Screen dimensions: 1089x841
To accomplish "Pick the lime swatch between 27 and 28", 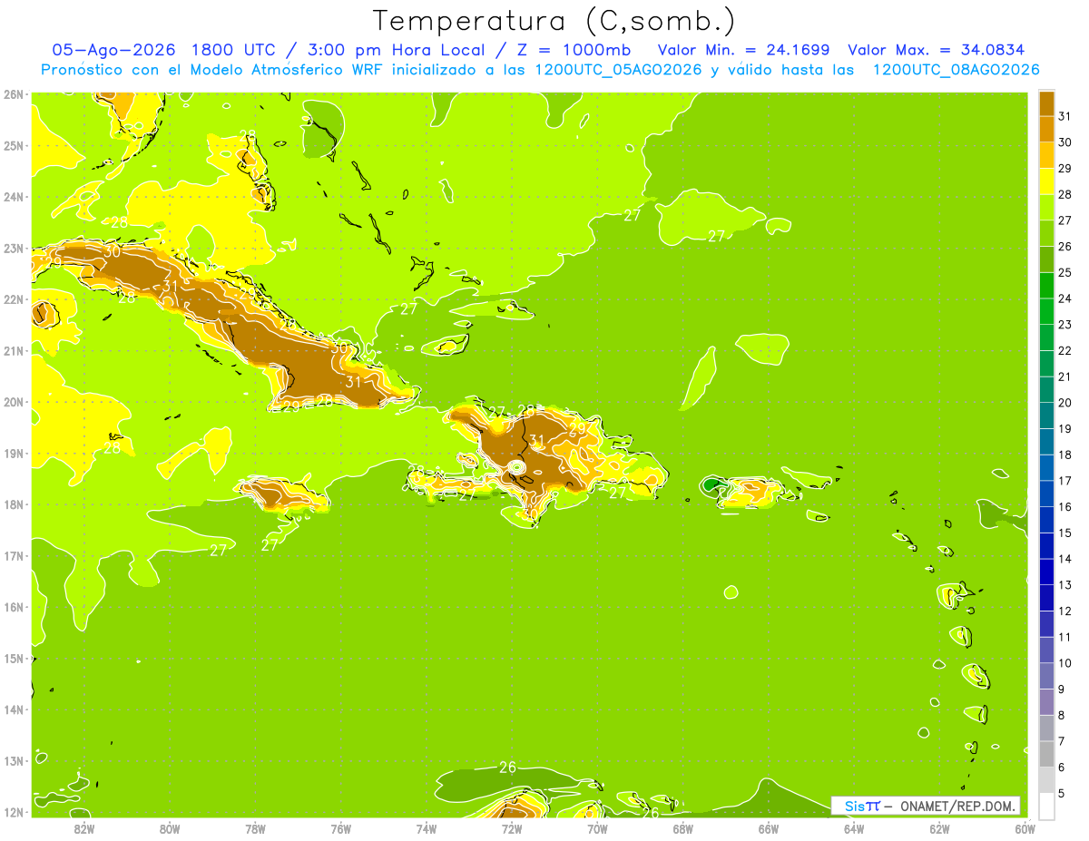I will [x=1046, y=207].
